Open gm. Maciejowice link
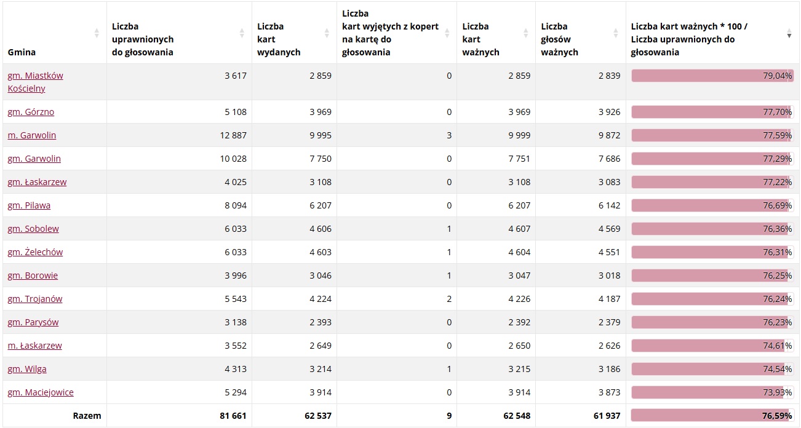Viewport: 801px width, 428px height. 41,392
